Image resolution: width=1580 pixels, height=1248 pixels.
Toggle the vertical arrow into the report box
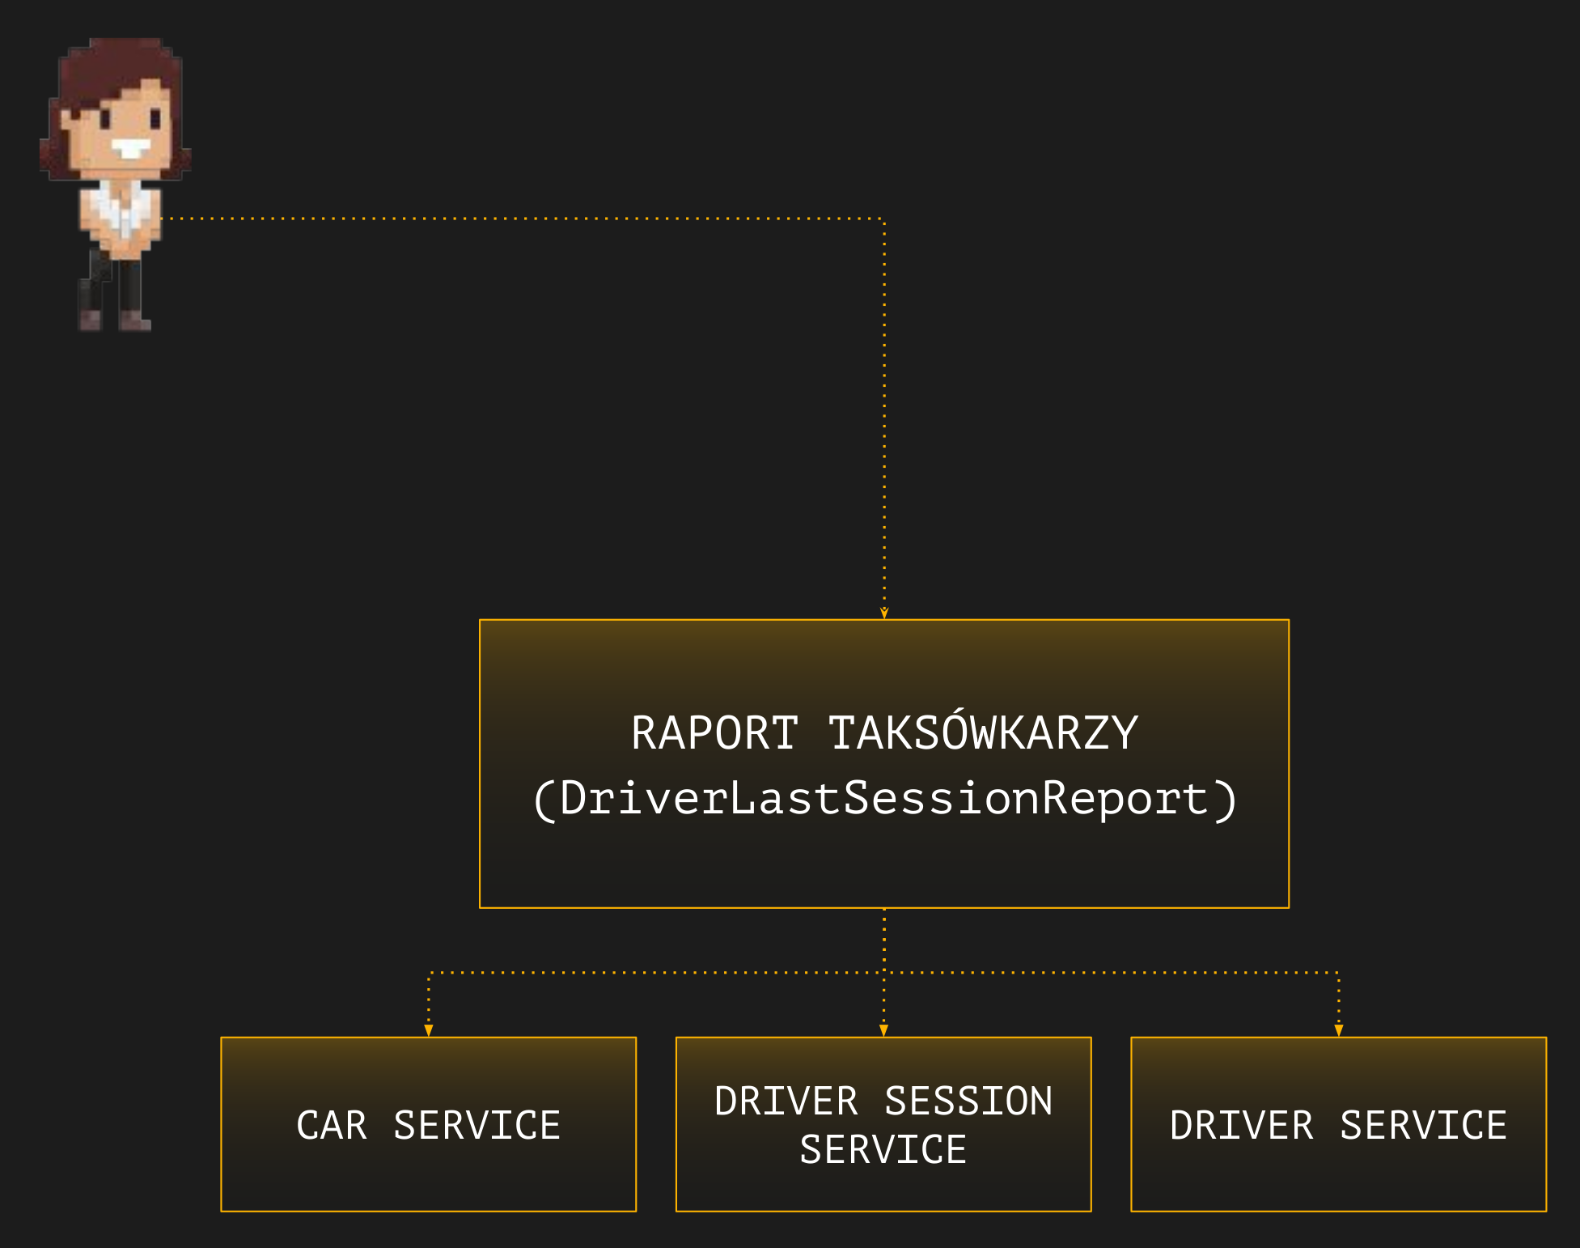[883, 486]
